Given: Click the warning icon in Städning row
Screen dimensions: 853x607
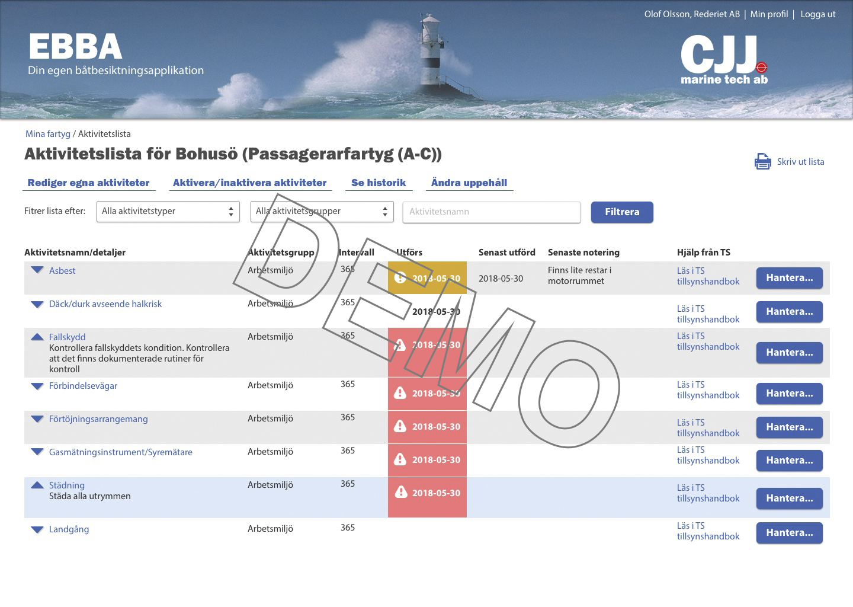Looking at the screenshot, I should 401,492.
